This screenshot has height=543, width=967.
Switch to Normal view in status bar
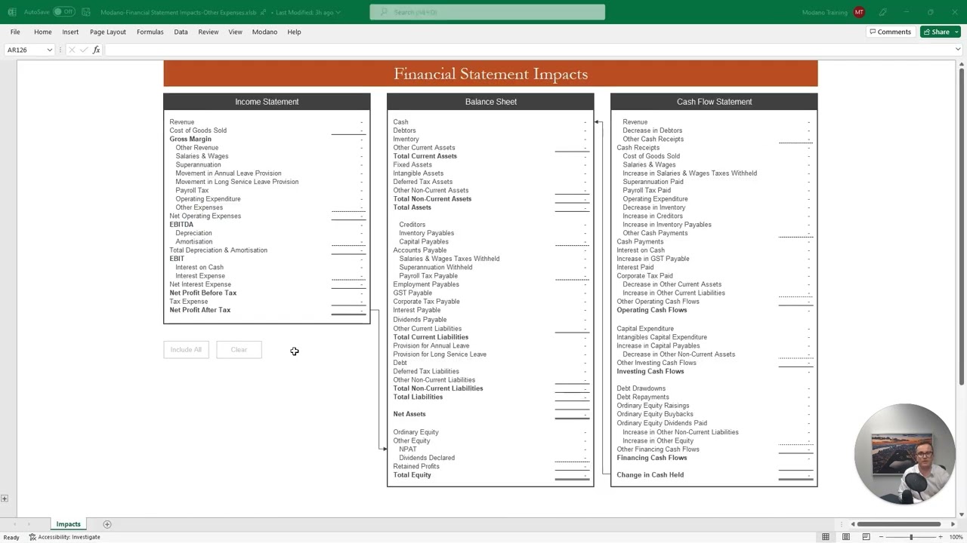click(826, 537)
